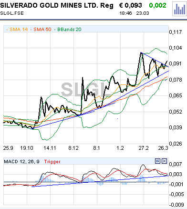Click the 0,003 MACD axis label
This screenshot has width=187, height=209.
[x=176, y=174]
